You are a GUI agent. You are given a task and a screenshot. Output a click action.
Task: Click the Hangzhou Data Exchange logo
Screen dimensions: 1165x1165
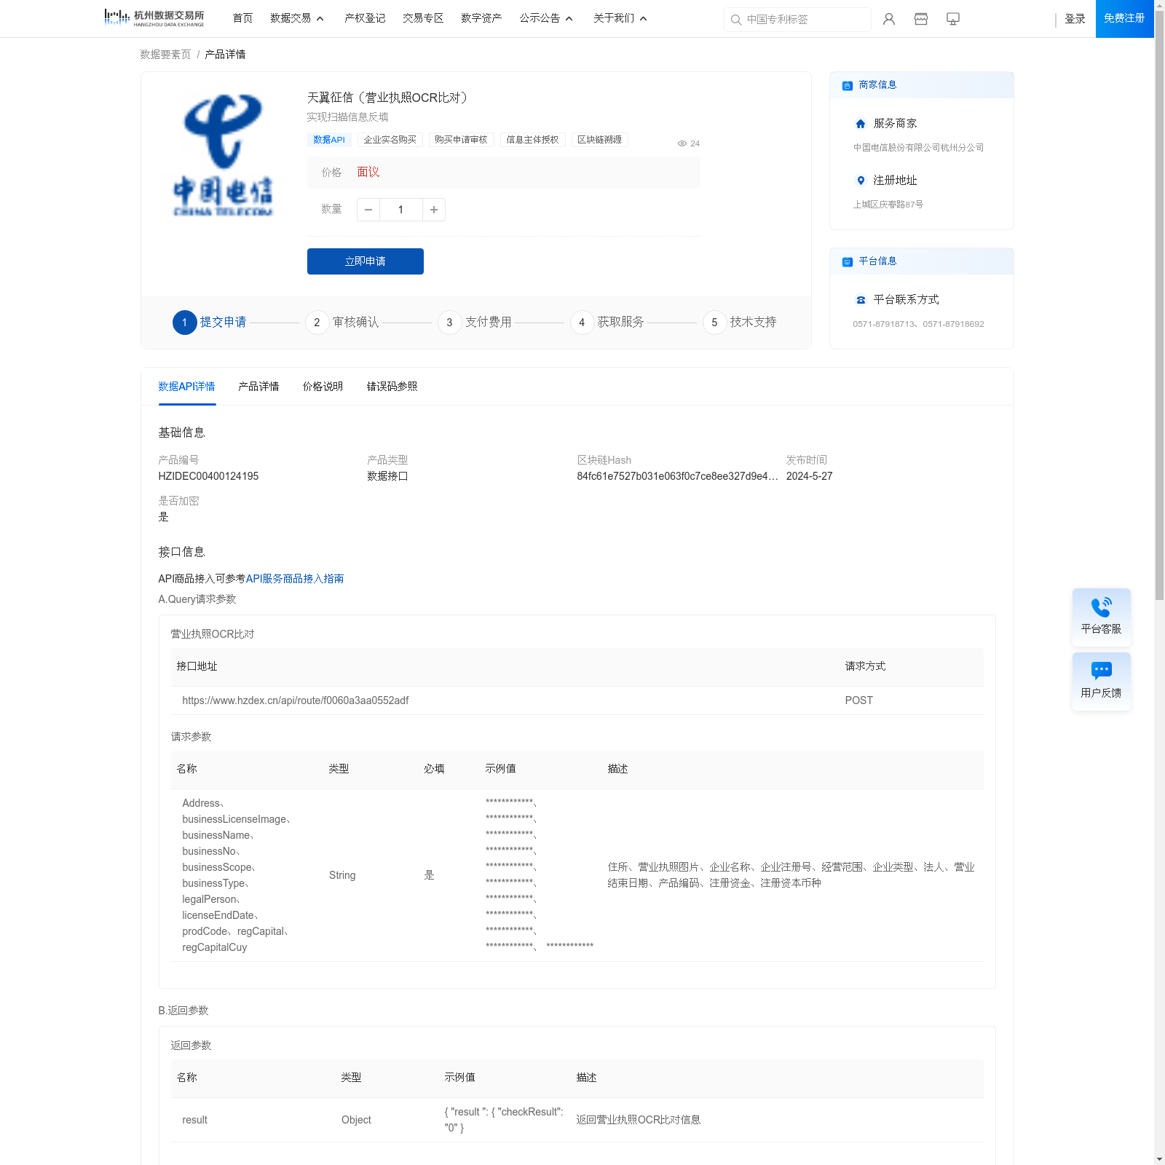[154, 18]
